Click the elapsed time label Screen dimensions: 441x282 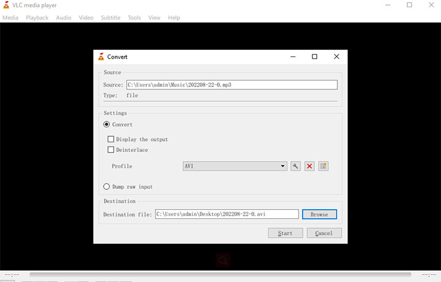(x=12, y=275)
